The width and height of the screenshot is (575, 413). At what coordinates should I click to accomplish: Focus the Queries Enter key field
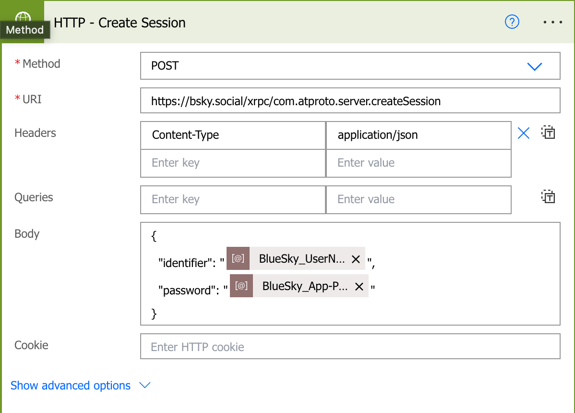click(233, 200)
